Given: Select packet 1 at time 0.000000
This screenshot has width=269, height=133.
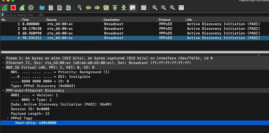Looking at the screenshot, I should (134, 24).
